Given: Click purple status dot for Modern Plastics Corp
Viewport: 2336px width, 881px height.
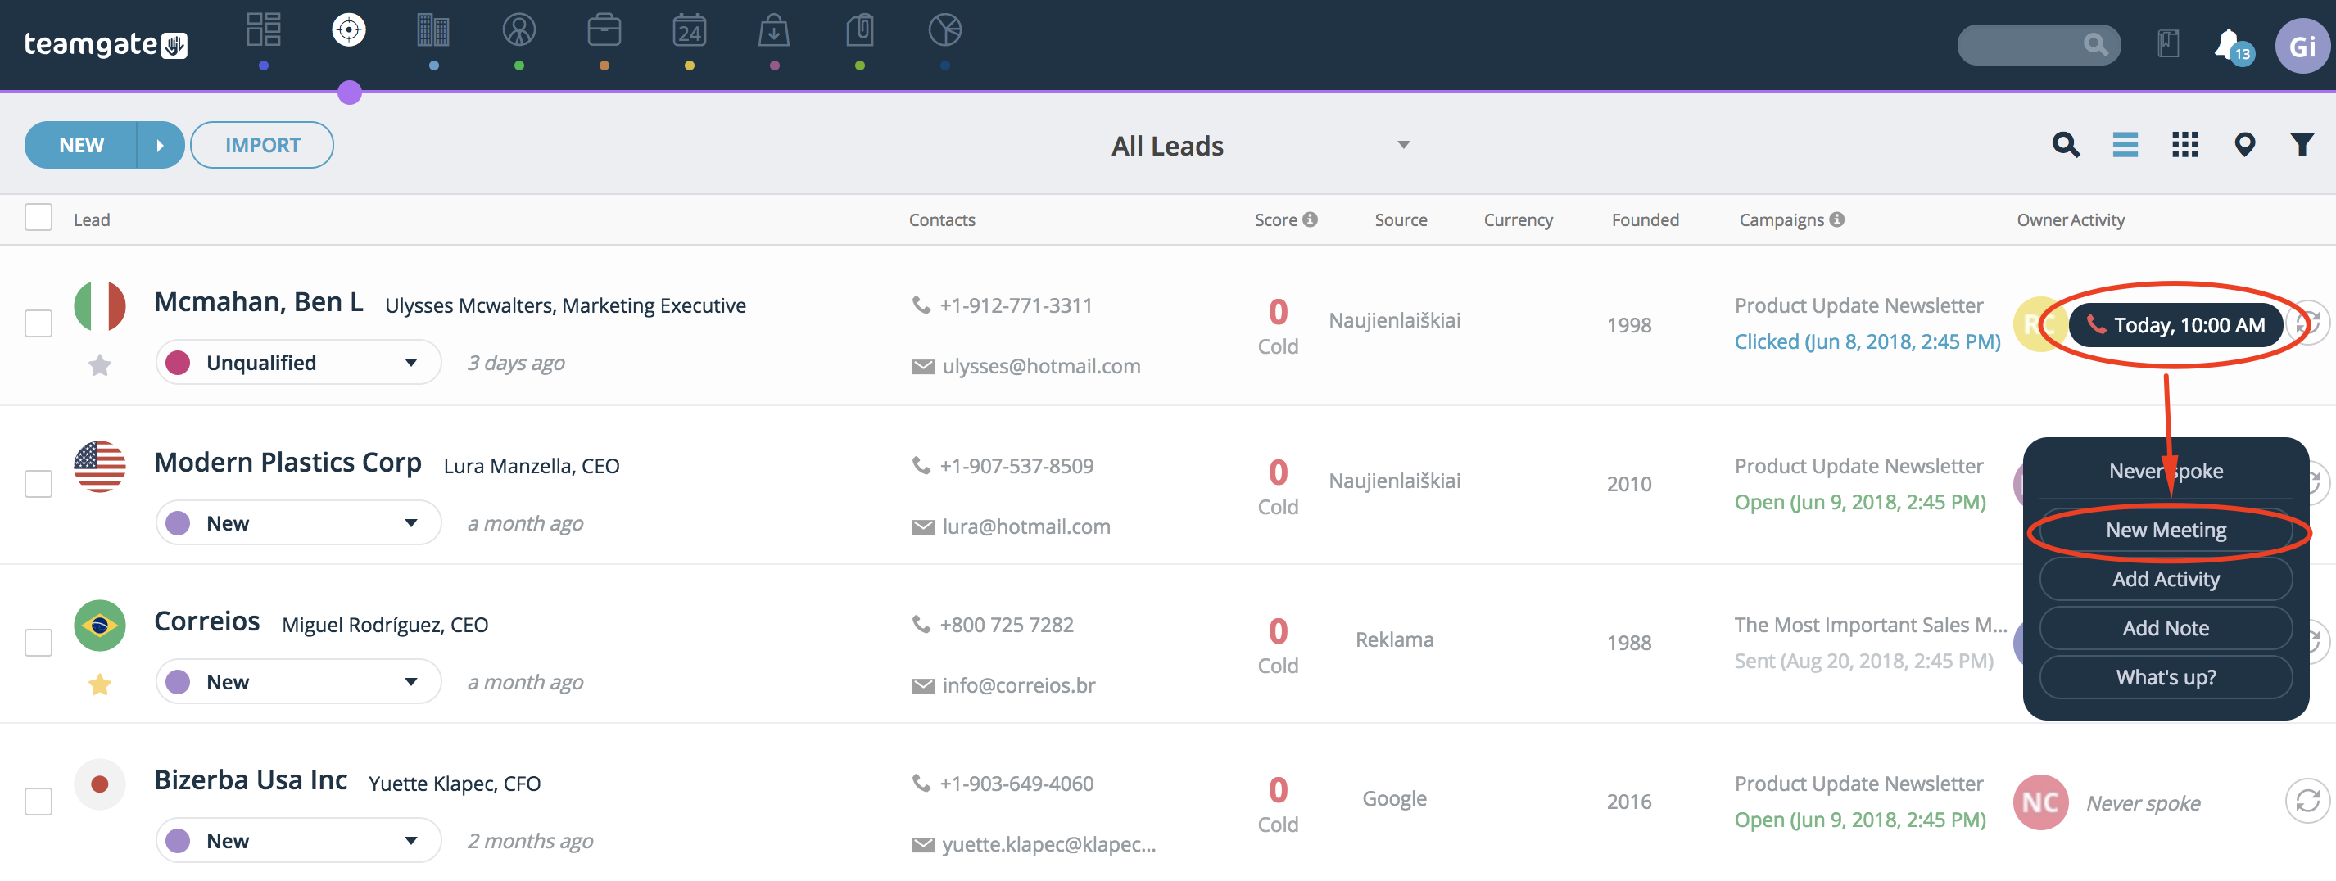Looking at the screenshot, I should coord(178,523).
